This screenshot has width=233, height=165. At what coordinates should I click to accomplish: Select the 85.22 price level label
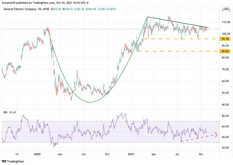[x=225, y=51]
